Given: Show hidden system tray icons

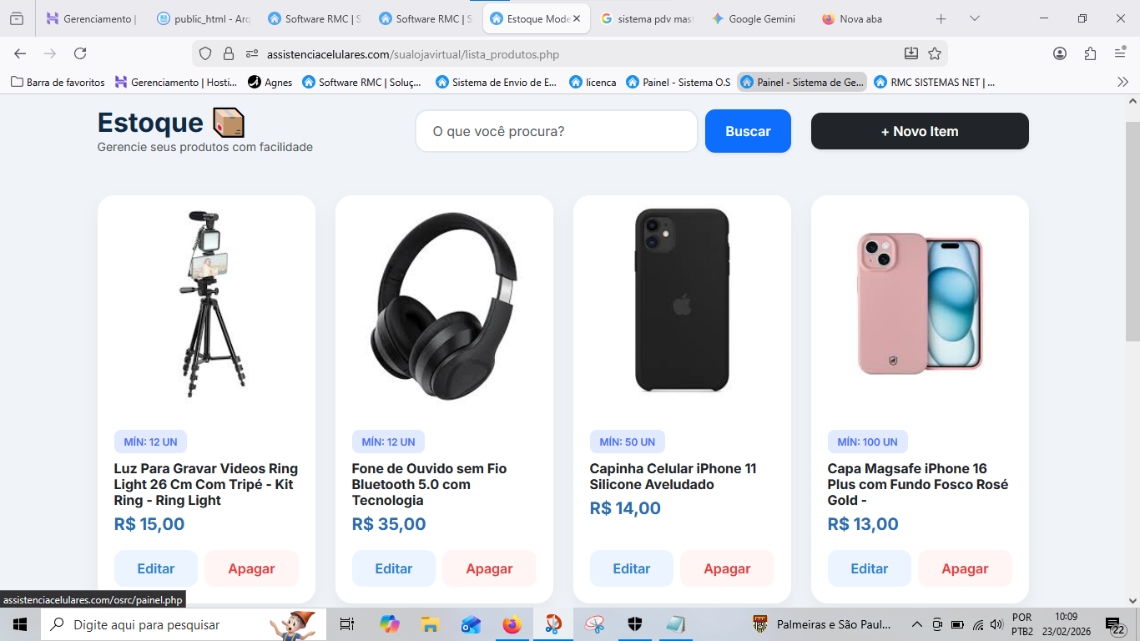Looking at the screenshot, I should (916, 624).
